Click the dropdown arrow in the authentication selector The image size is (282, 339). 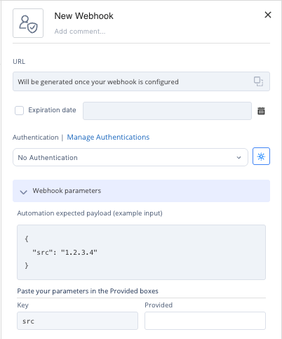point(239,158)
